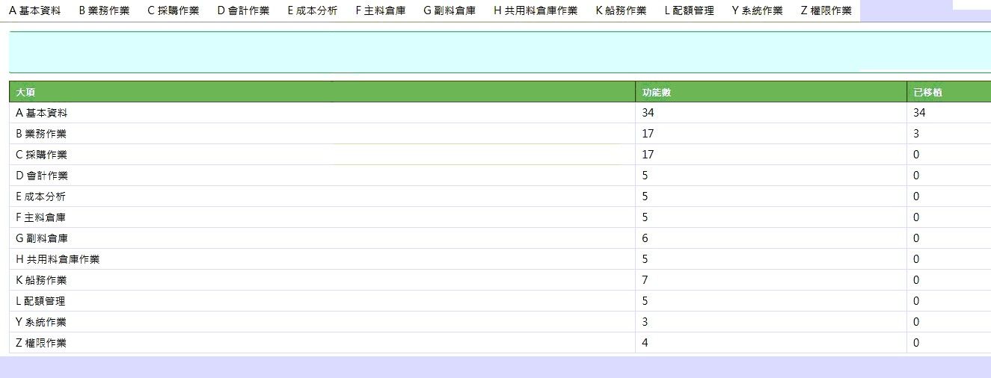Select the B 業務作業 cell in the table

322,134
